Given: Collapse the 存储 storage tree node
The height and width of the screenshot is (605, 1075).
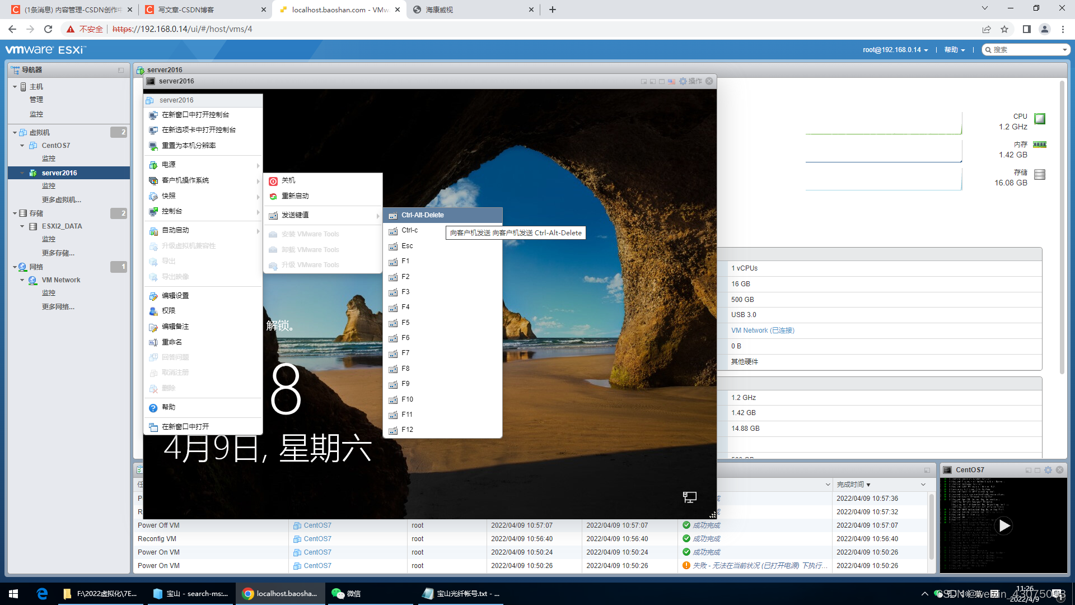Looking at the screenshot, I should pyautogui.click(x=15, y=213).
